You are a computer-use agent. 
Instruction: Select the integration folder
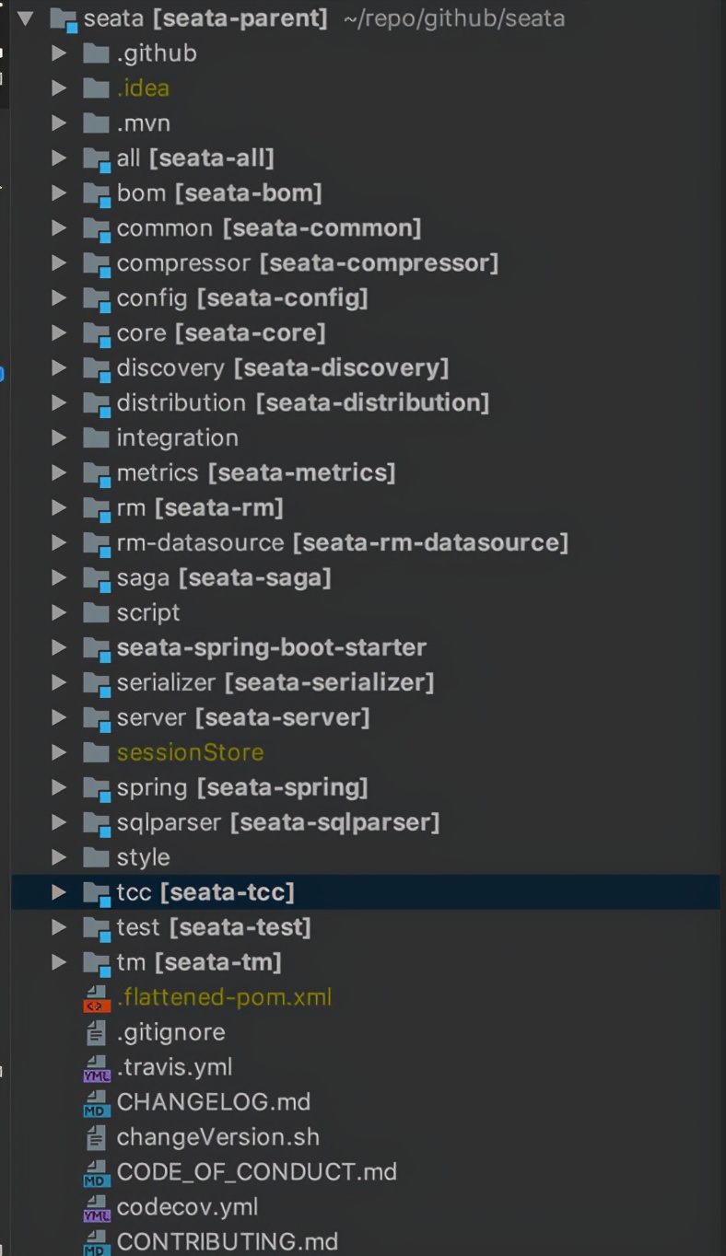click(x=177, y=437)
